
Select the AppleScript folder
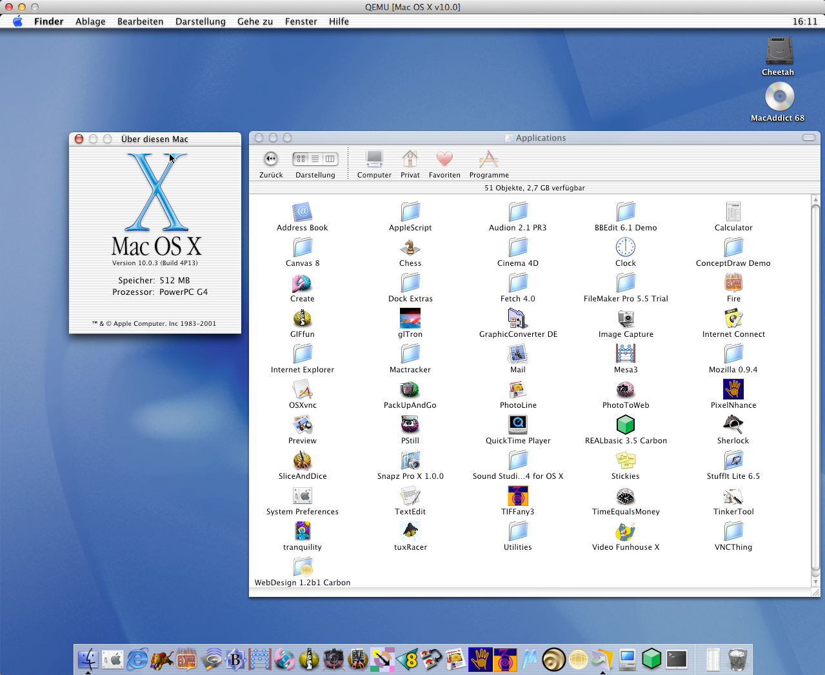410,212
